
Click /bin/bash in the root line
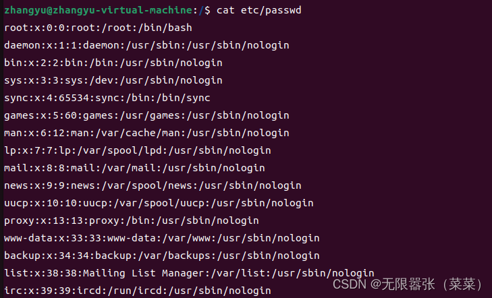click(168, 28)
